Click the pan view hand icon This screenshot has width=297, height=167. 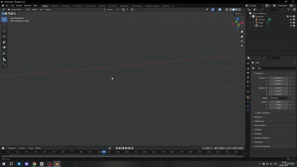click(x=242, y=37)
